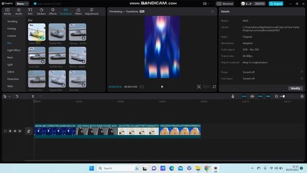Select the Trending transitions category
The height and width of the screenshot is (173, 307).
(x=12, y=21)
